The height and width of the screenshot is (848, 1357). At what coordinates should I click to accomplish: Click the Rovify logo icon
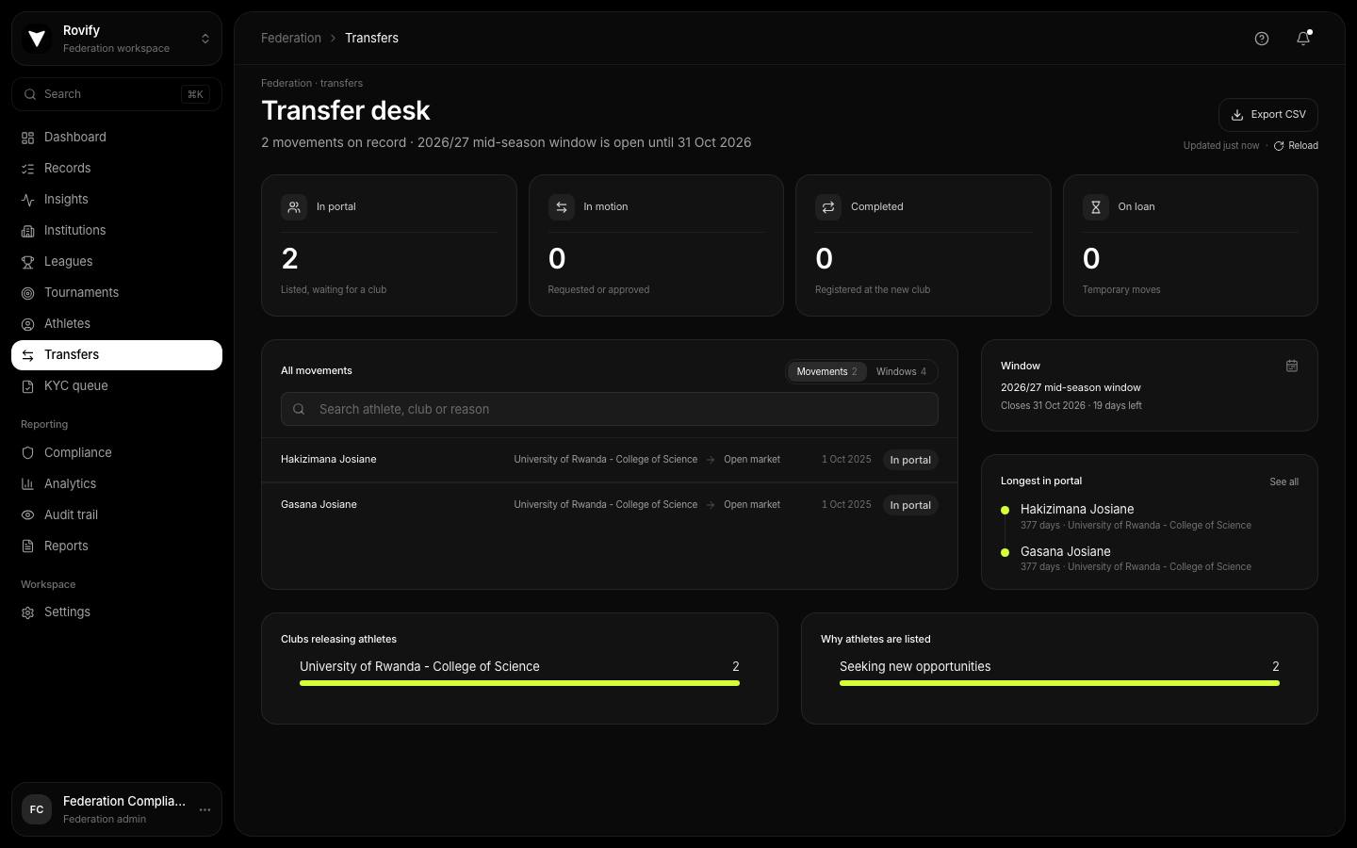[x=37, y=39]
